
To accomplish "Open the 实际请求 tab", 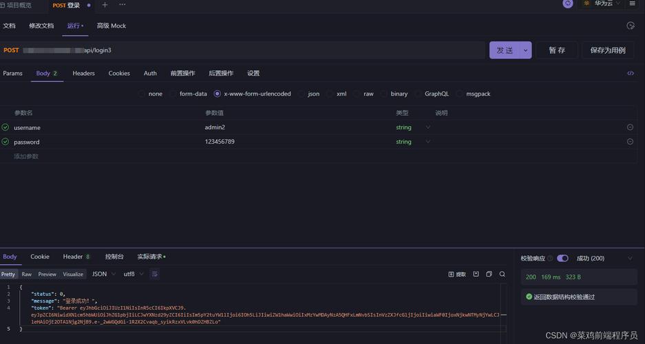I will click(x=151, y=257).
